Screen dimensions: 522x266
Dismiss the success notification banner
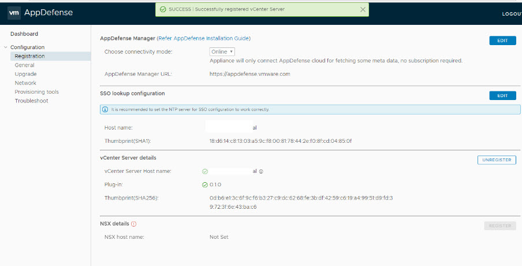tap(363, 9)
